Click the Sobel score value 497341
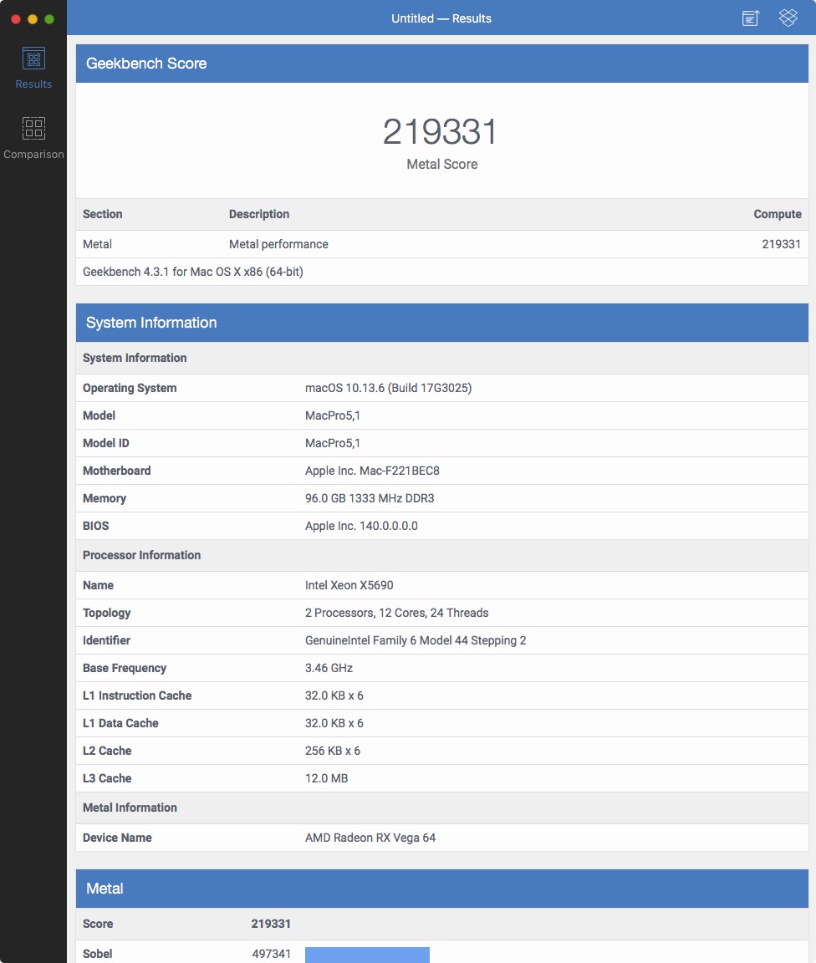Image resolution: width=816 pixels, height=963 pixels. click(x=271, y=954)
